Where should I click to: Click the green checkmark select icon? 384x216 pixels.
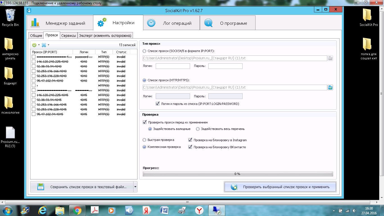pos(34,45)
